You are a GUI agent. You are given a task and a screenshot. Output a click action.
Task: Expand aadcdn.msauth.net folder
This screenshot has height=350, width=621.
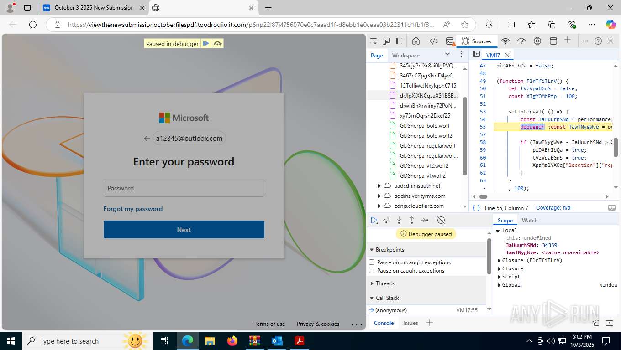[379, 186]
